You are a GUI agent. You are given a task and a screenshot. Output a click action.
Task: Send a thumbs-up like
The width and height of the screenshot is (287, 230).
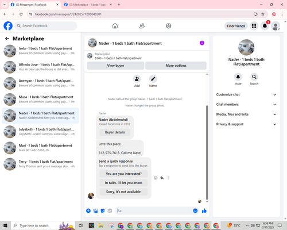[x=204, y=211]
